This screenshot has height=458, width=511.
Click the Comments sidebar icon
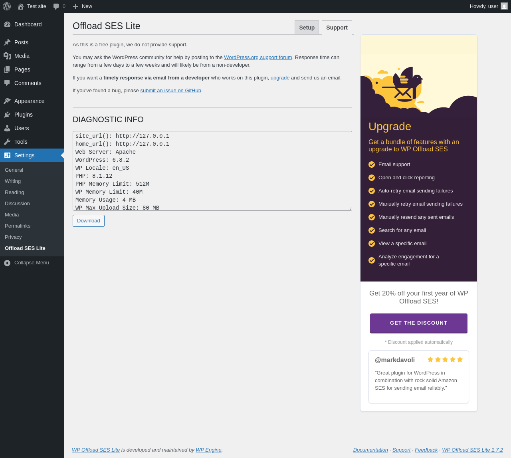7,83
